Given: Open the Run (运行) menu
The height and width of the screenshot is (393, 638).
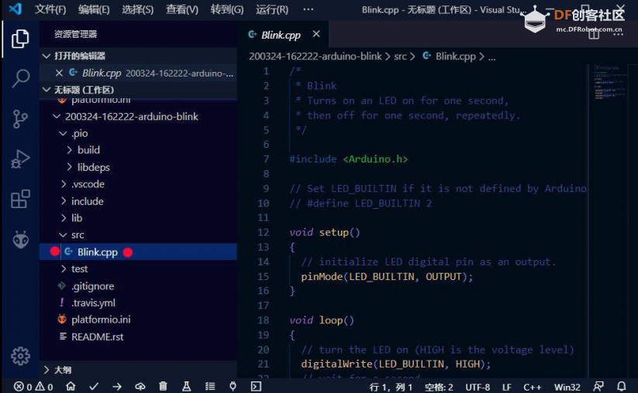Looking at the screenshot, I should 272,9.
